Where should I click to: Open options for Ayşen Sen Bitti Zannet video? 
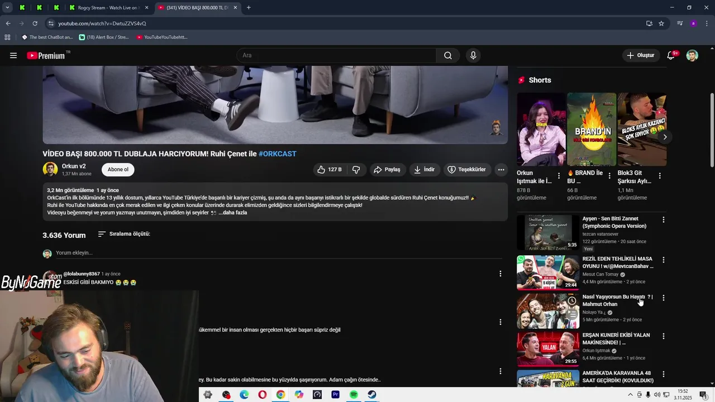click(664, 219)
